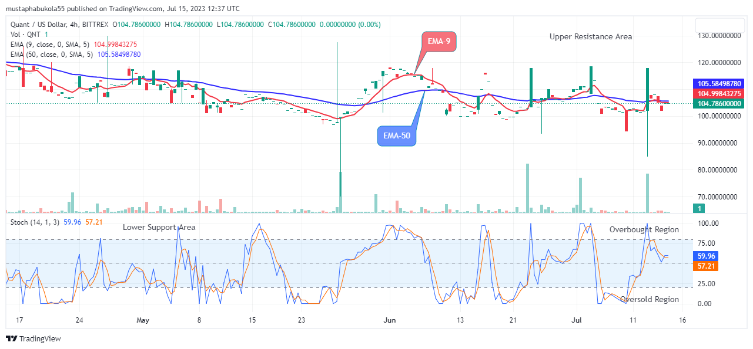
Task: Click the 25.00 stochastic scale label
Action: [x=708, y=284]
